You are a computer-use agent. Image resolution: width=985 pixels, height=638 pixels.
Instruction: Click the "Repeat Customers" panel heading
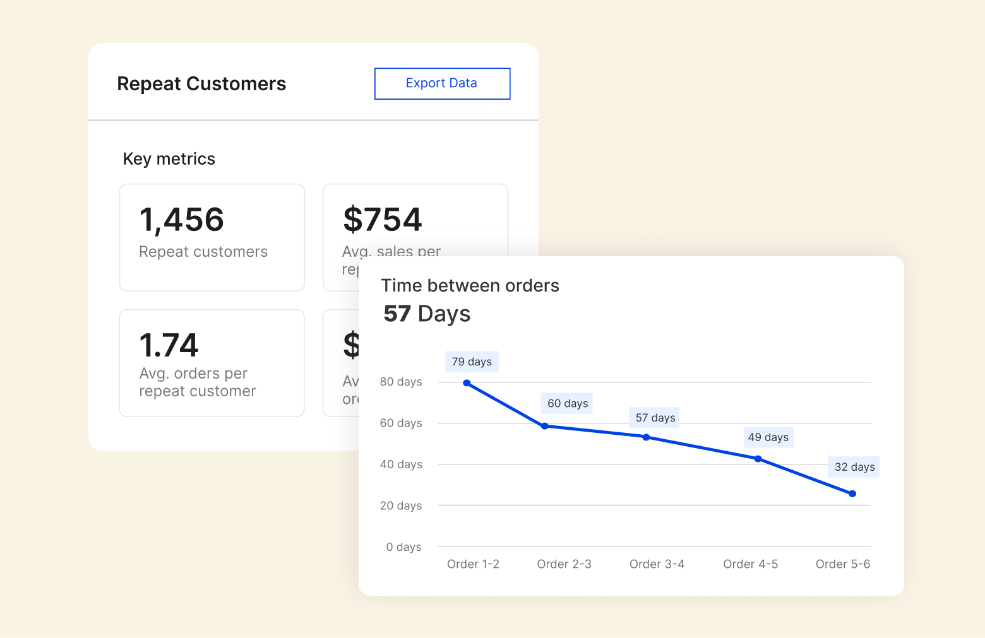point(201,84)
